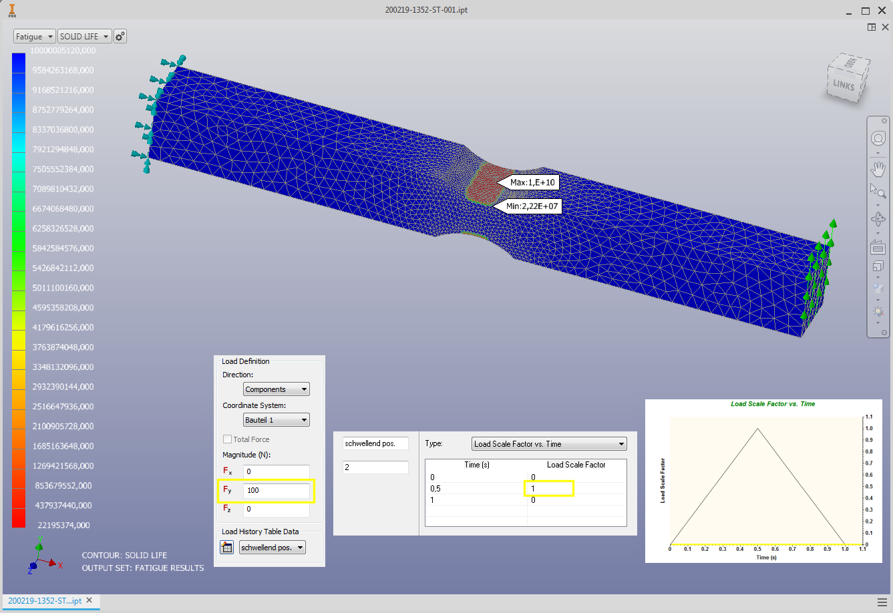Click the field containing value 2

(x=375, y=467)
